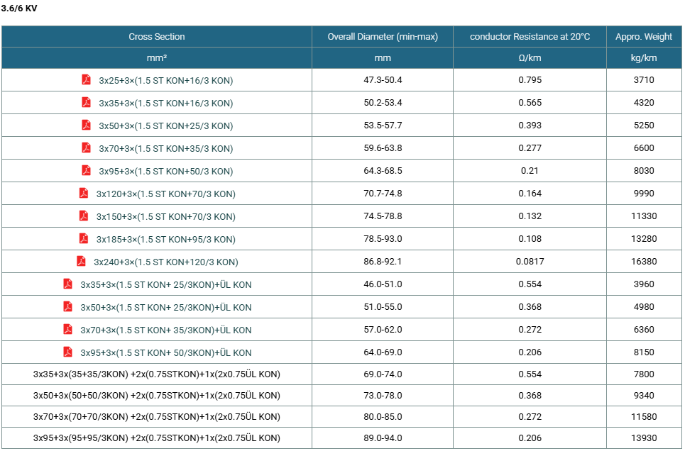Select the 3x95+3x(95+95/3KON) last table row
The width and height of the screenshot is (685, 451).
point(341,438)
